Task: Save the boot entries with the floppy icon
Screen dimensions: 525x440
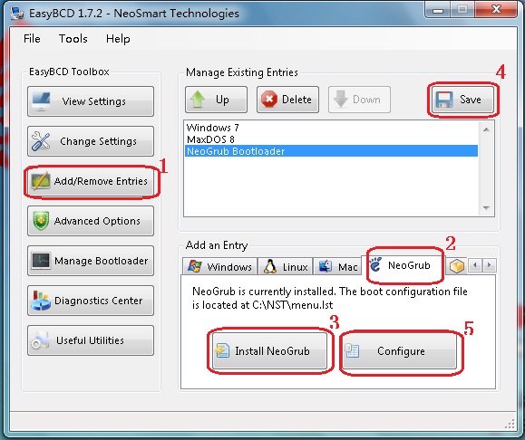Action: (x=462, y=100)
